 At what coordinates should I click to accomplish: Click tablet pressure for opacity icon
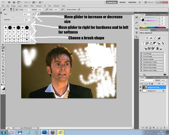[47, 10]
